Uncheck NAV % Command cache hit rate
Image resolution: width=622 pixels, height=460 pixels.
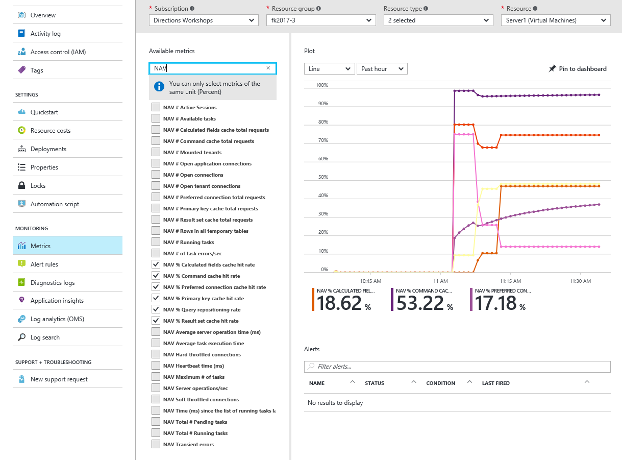pos(156,276)
